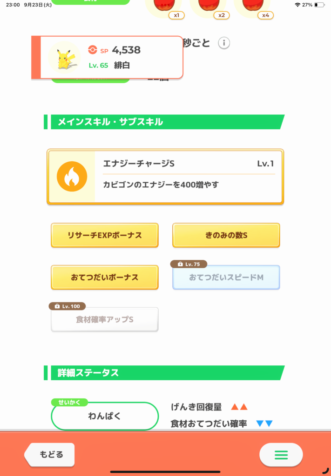The image size is (331, 476).
Task: Tap the Pikachu portrait icon
Action: (x=64, y=57)
